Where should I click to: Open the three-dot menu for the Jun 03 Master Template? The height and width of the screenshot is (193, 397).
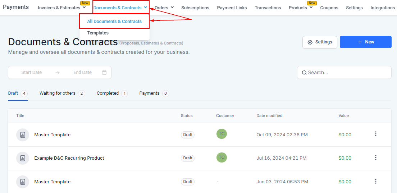375,181
